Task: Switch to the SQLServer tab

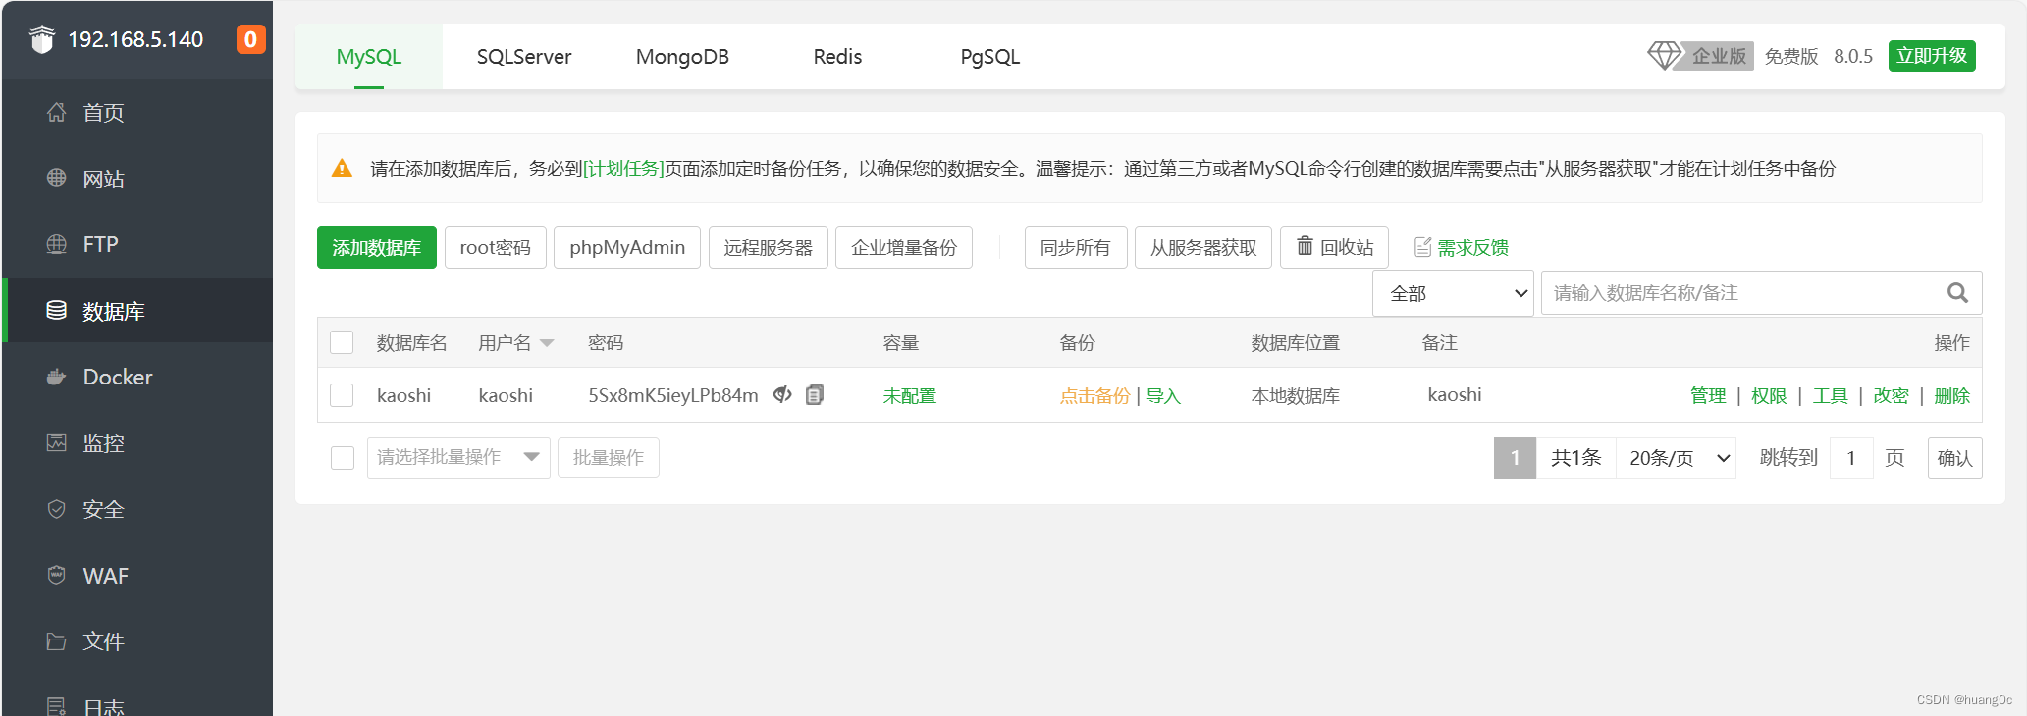Action: pyautogui.click(x=524, y=57)
